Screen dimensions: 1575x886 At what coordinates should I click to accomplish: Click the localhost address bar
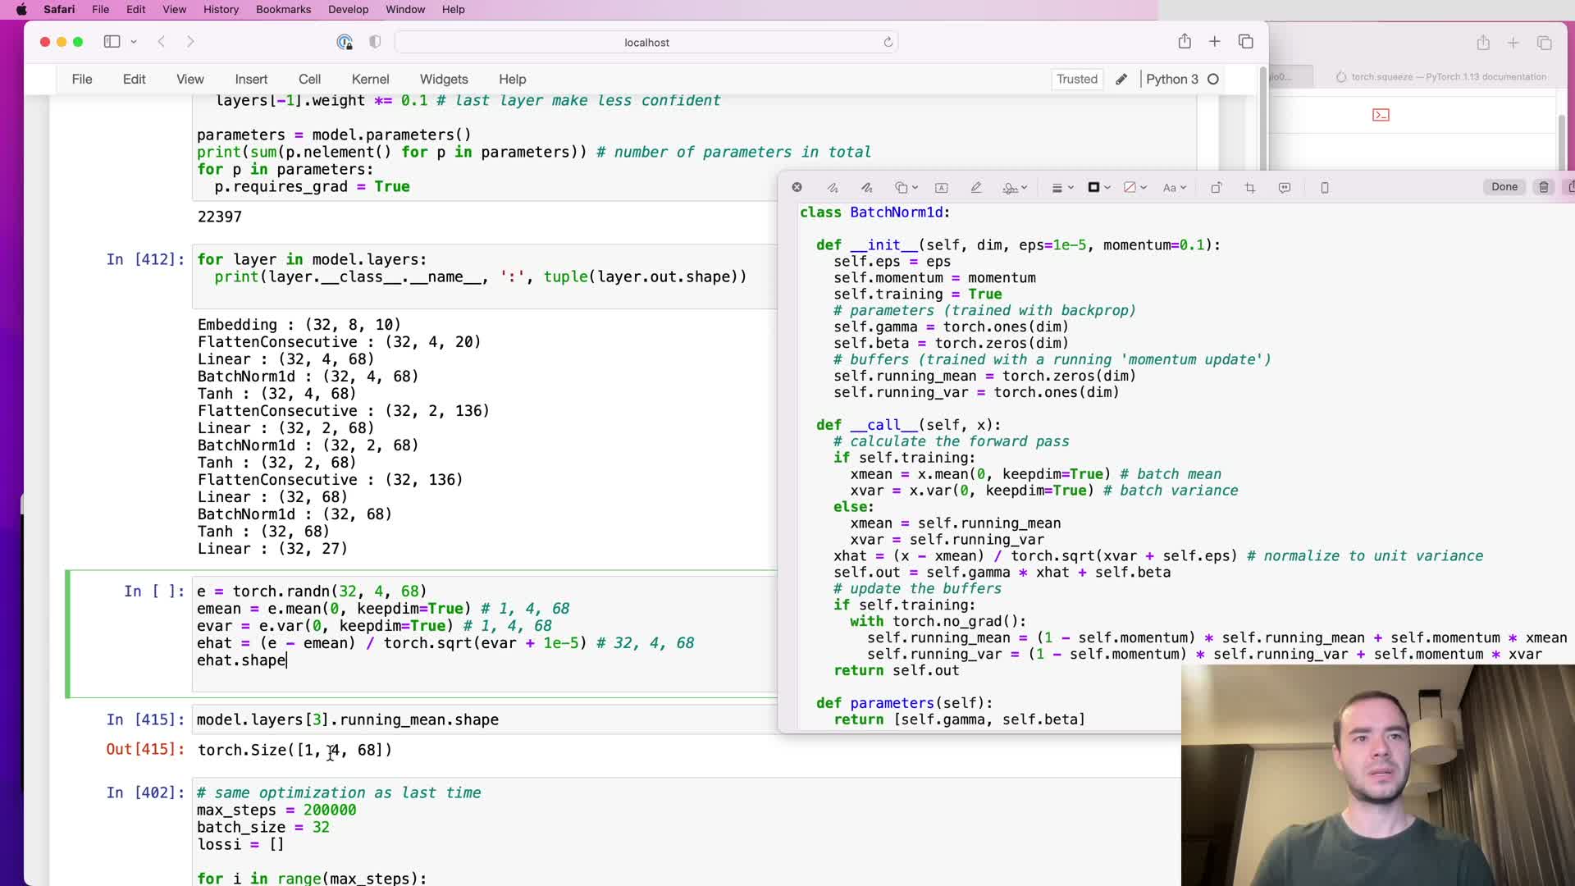coord(646,42)
